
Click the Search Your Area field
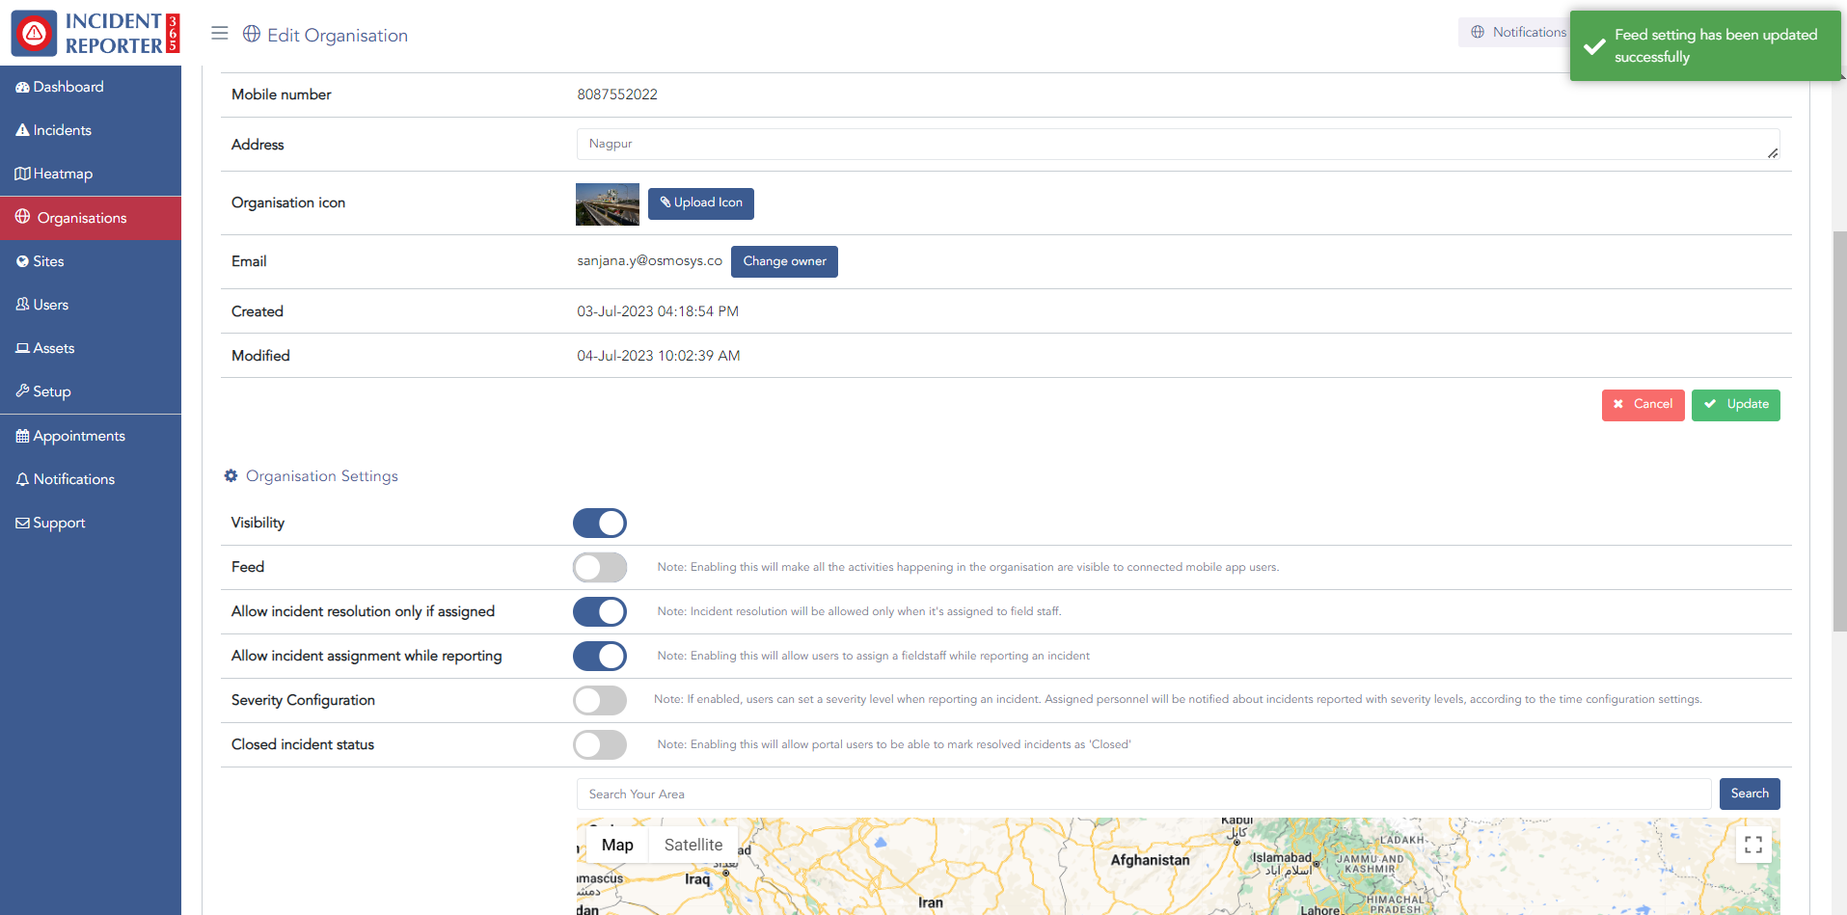[1143, 794]
